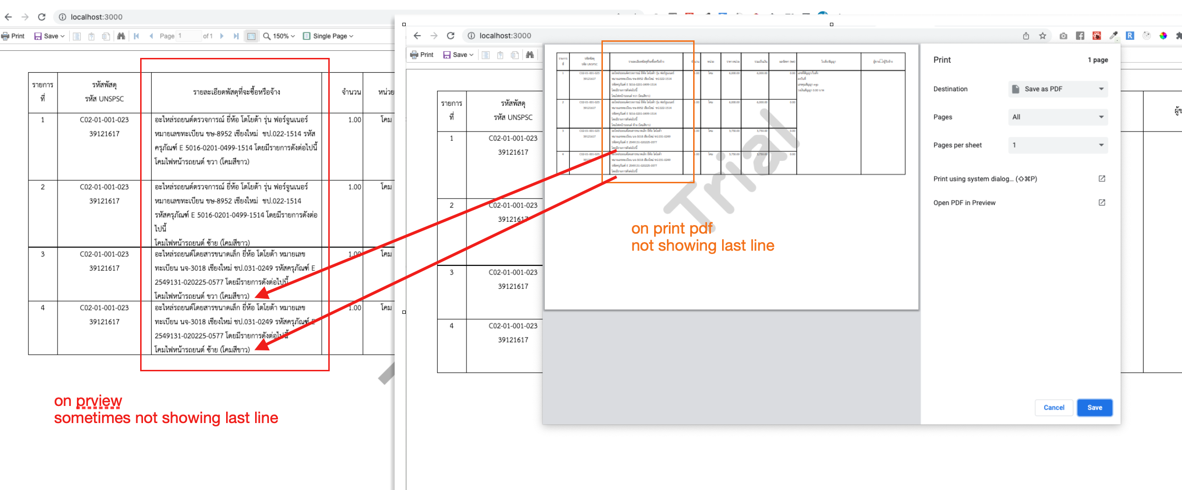This screenshot has width=1182, height=490.
Task: Click Print in left window toolbar
Action: tap(13, 36)
